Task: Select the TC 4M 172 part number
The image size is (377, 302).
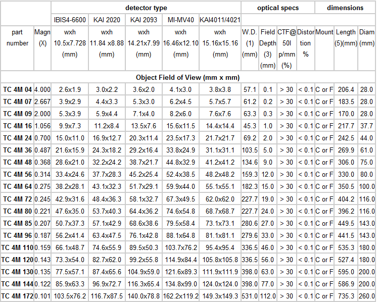Action: pyautogui.click(x=17, y=295)
